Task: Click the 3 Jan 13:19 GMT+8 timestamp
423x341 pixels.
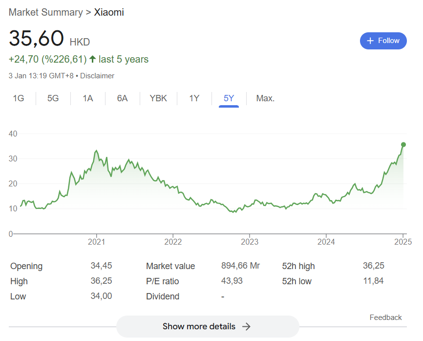Action: pos(41,76)
